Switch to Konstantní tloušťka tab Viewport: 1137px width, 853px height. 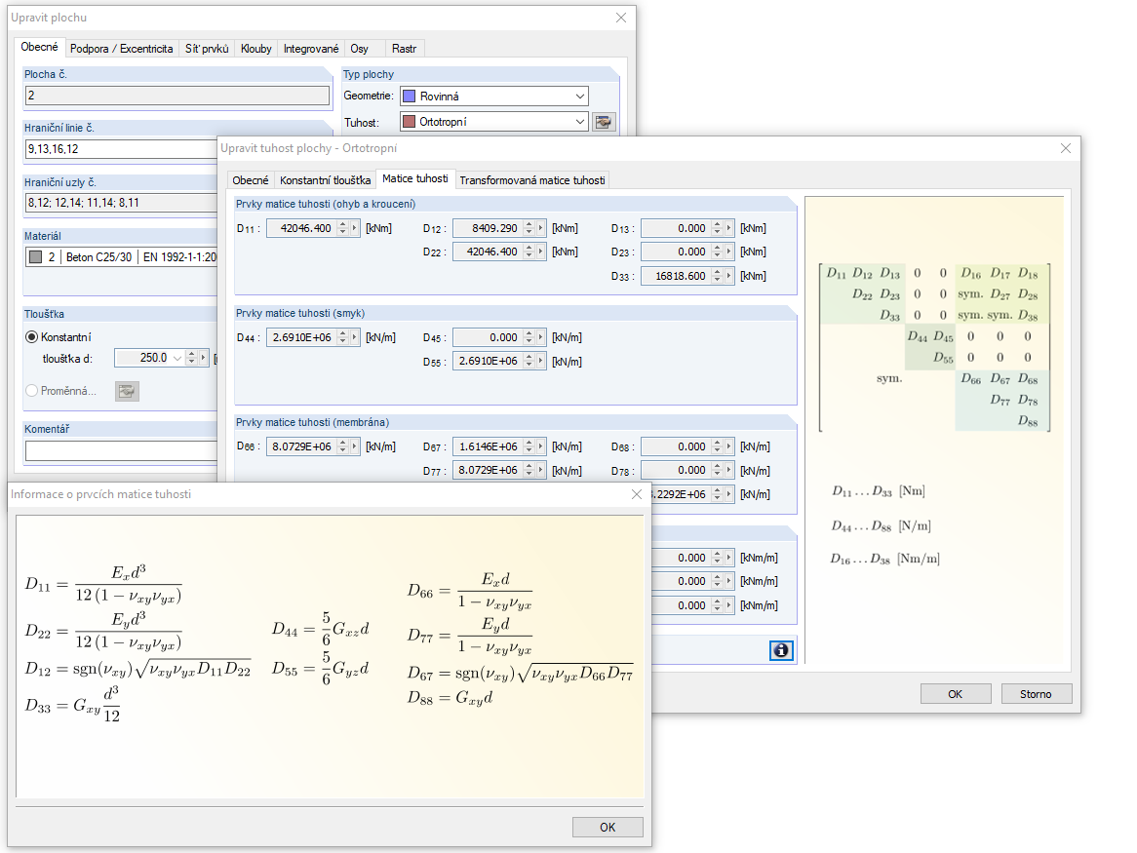(x=325, y=180)
